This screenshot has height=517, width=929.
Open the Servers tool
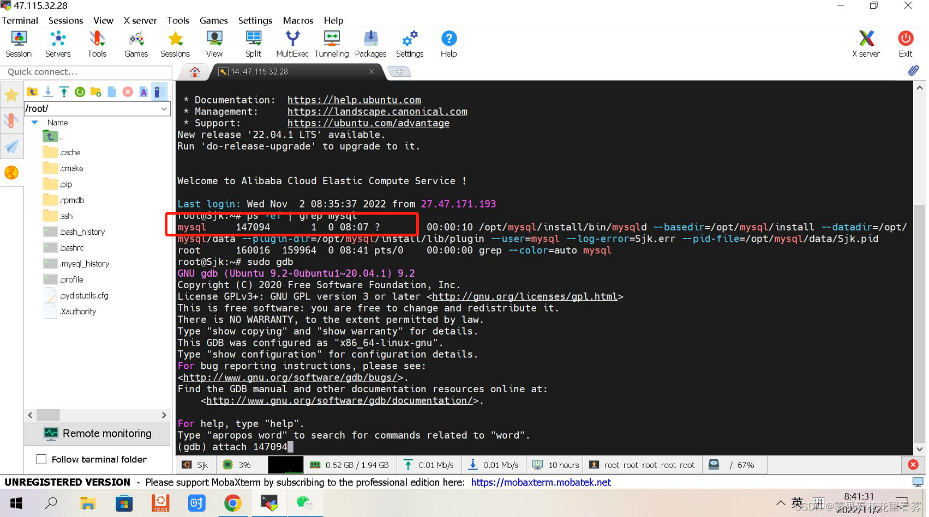pos(58,44)
